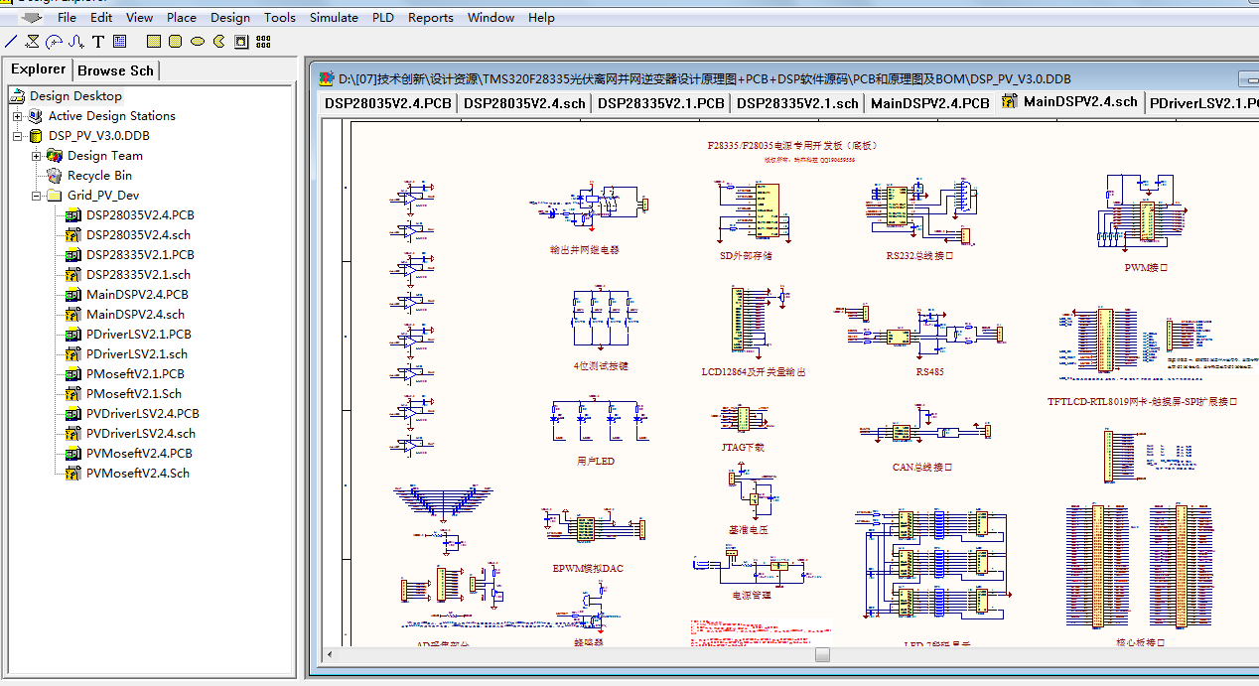The height and width of the screenshot is (686, 1259).
Task: Switch to the DSP28035V2.4.sch document tab
Action: click(x=524, y=102)
